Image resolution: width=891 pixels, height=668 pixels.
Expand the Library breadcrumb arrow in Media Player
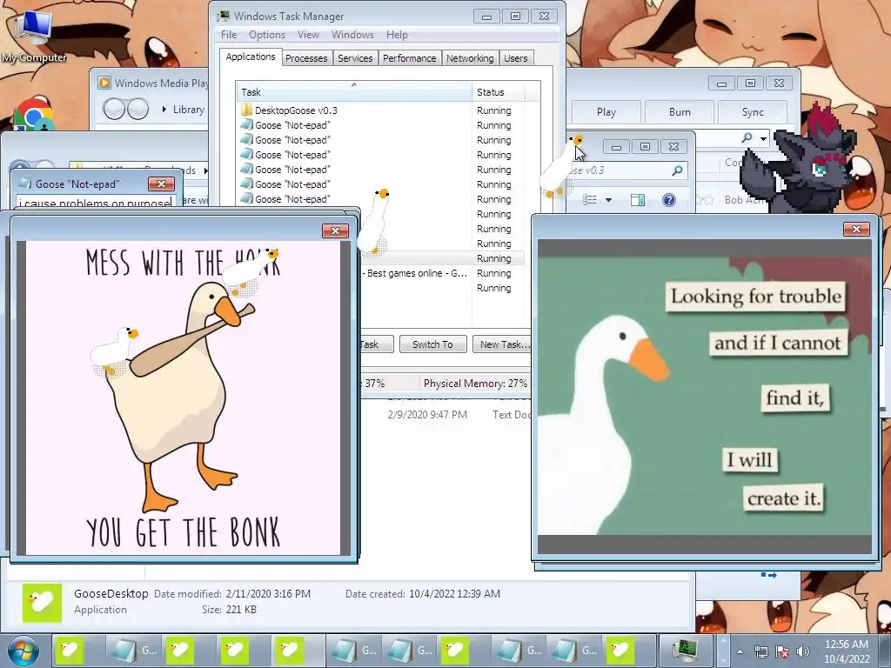[x=164, y=109]
